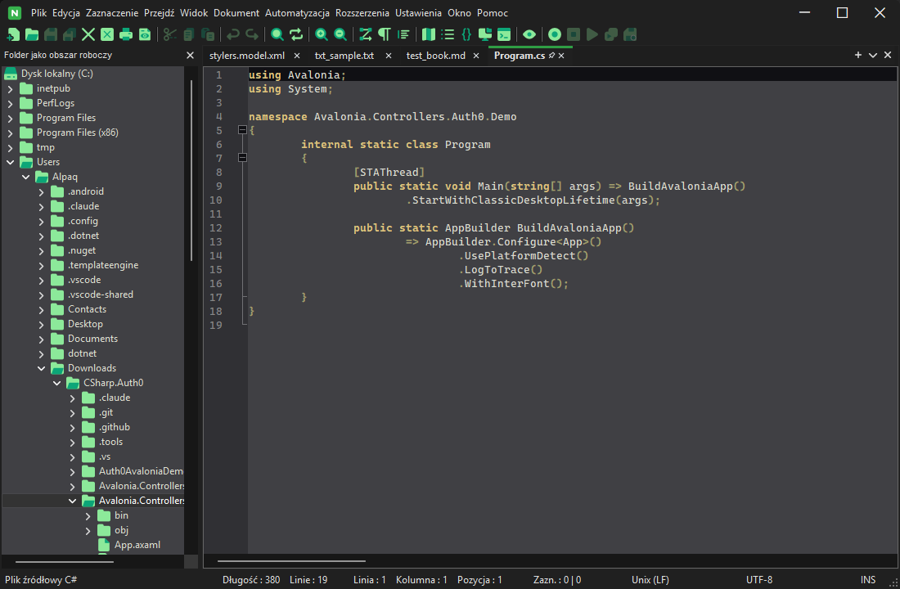
Task: Collapse the CSharp.Auth0 folder
Action: tap(56, 383)
